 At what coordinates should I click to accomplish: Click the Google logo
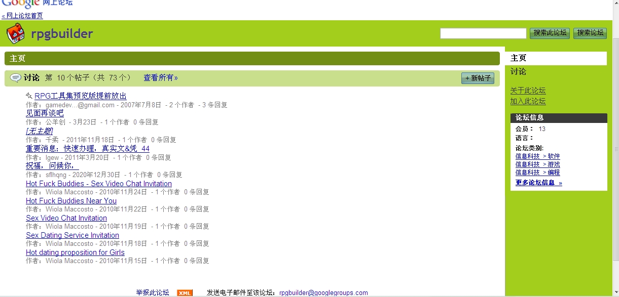pos(21,4)
